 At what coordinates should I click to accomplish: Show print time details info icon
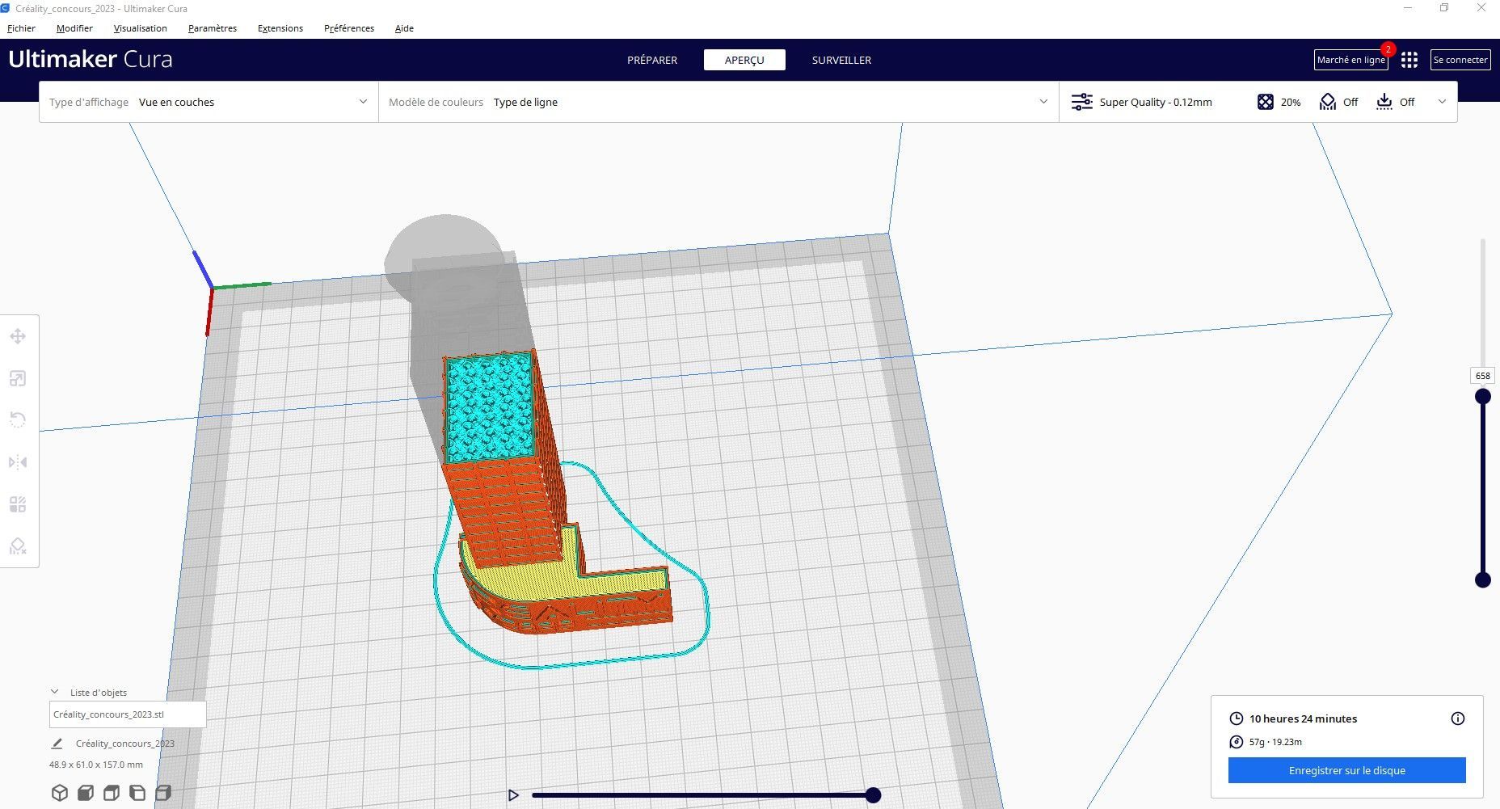1458,718
